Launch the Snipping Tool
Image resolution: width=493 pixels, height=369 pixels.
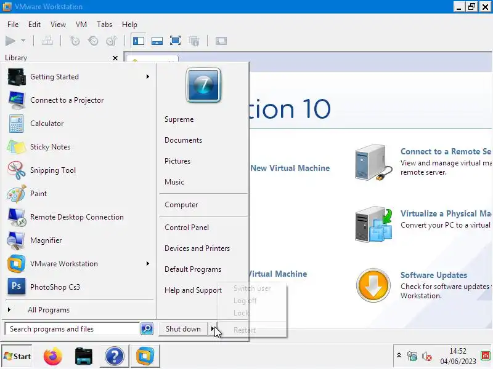(79, 170)
